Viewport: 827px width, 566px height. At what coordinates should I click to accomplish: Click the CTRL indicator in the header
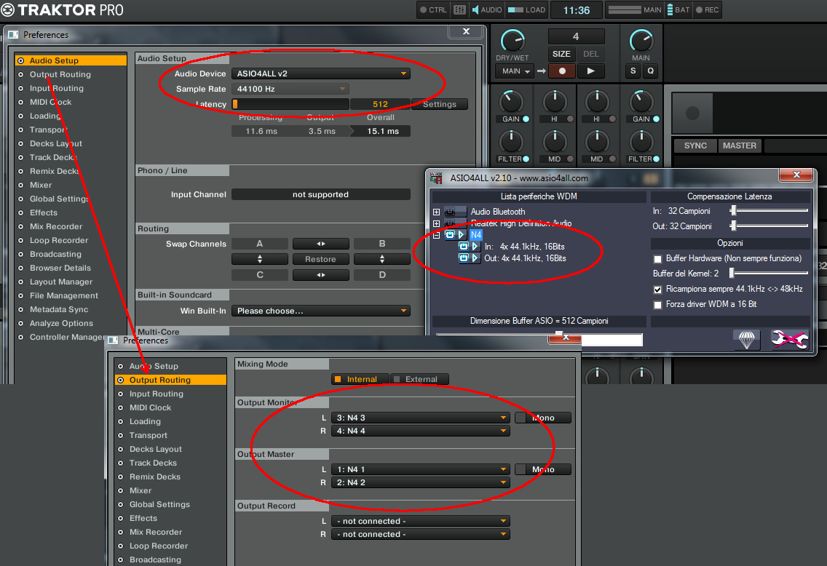[x=433, y=10]
